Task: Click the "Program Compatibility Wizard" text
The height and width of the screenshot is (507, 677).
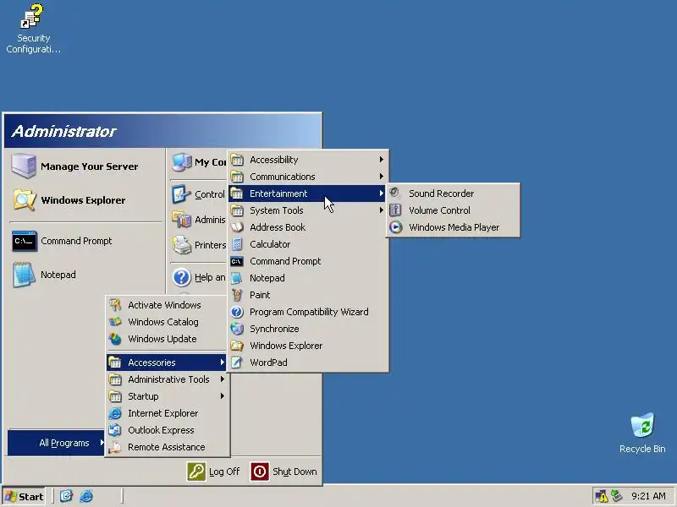Action: [309, 312]
